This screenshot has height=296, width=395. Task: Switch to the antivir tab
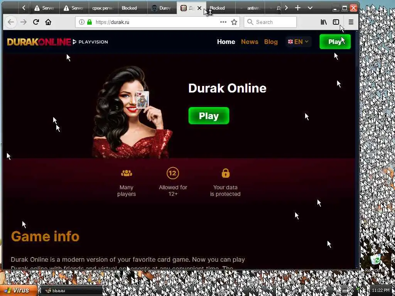click(250, 8)
